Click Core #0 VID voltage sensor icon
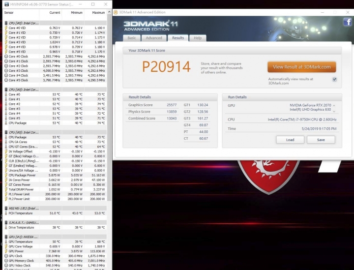Viewport: 354px width, 270px height. 6,28
